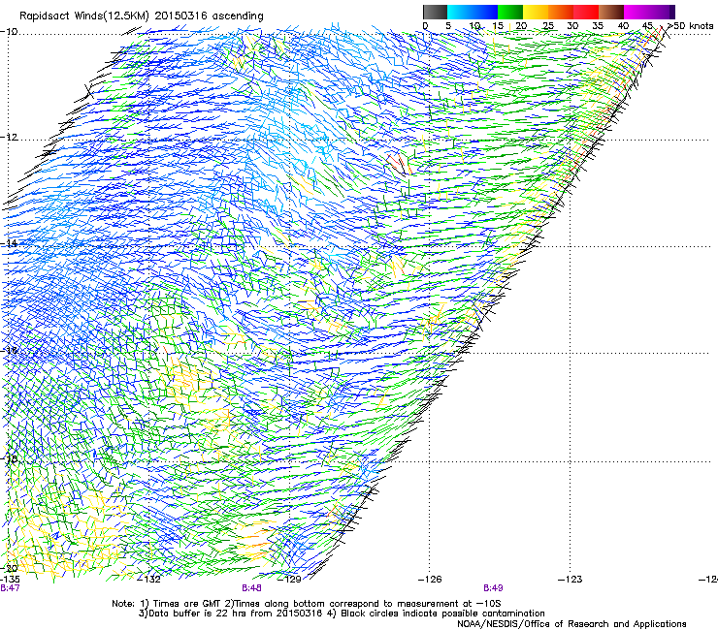Click the '-129' longitude axis label
The height and width of the screenshot is (630, 718).
(290, 580)
